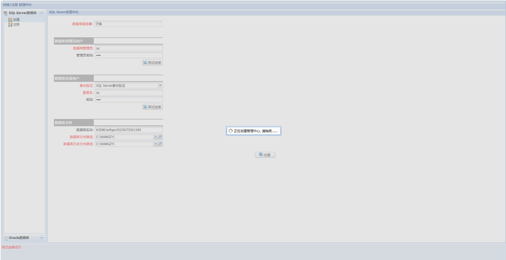
Task: Click the 数据库服务器 label
Action: coord(82,24)
